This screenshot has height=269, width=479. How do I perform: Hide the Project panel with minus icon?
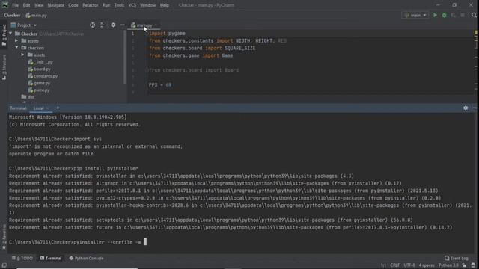[122, 25]
